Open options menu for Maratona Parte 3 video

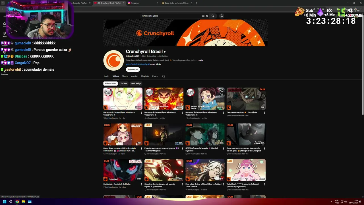[141, 113]
